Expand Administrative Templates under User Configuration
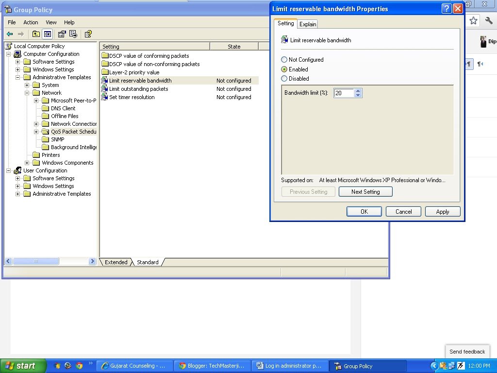This screenshot has height=373, width=497. 18,194
